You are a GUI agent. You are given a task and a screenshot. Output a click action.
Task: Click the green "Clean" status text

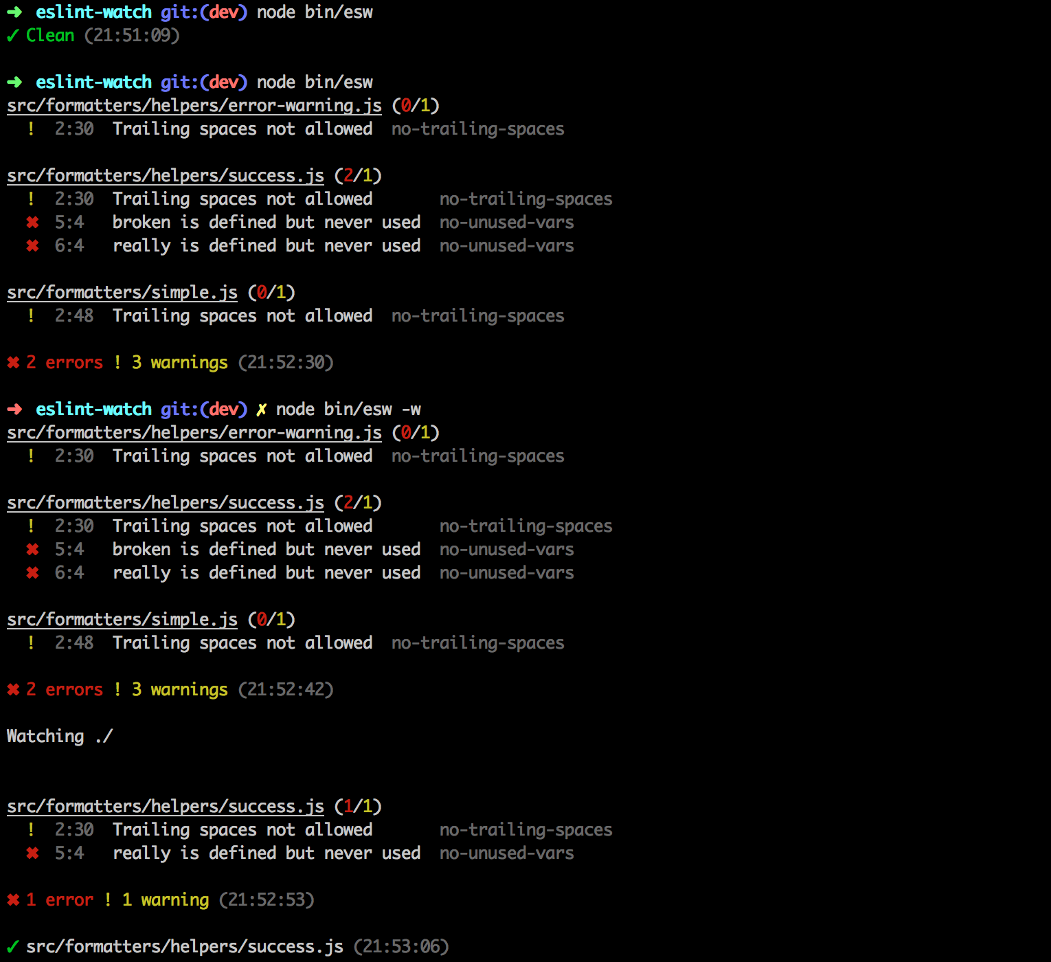coord(50,36)
